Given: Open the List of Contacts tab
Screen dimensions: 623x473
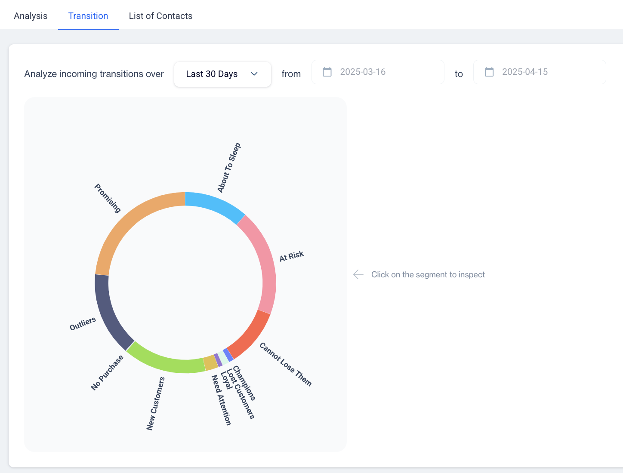Looking at the screenshot, I should click(160, 16).
